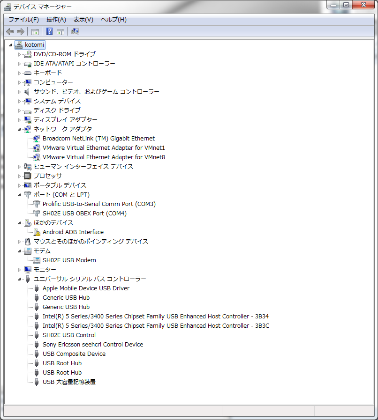Open the 表示(V) menu
The height and width of the screenshot is (420, 378).
click(x=83, y=20)
